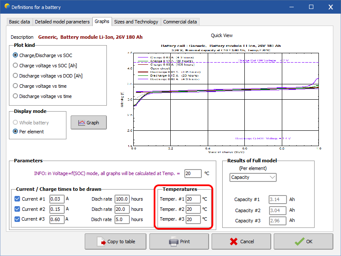Click the Temper. #1 input field
This screenshot has width=341, height=256.
pyautogui.click(x=193, y=199)
